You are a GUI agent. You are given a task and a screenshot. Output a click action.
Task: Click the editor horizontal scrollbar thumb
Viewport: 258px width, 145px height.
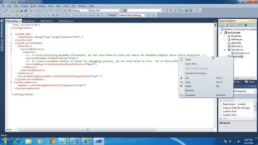point(87,130)
